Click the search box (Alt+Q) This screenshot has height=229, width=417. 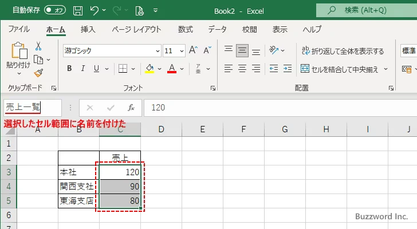pos(367,10)
